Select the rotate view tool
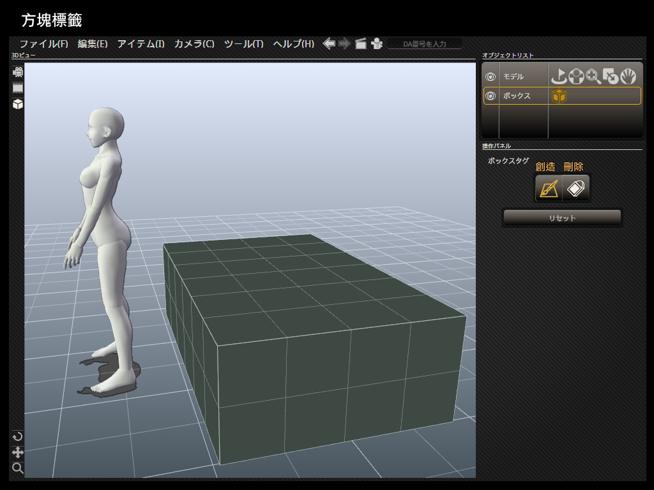654x490 pixels. pyautogui.click(x=18, y=436)
